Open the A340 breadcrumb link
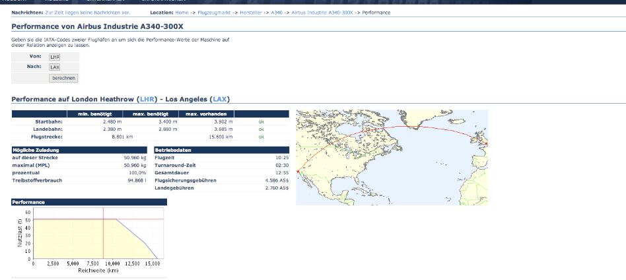This screenshot has height=280, width=626. [x=277, y=13]
